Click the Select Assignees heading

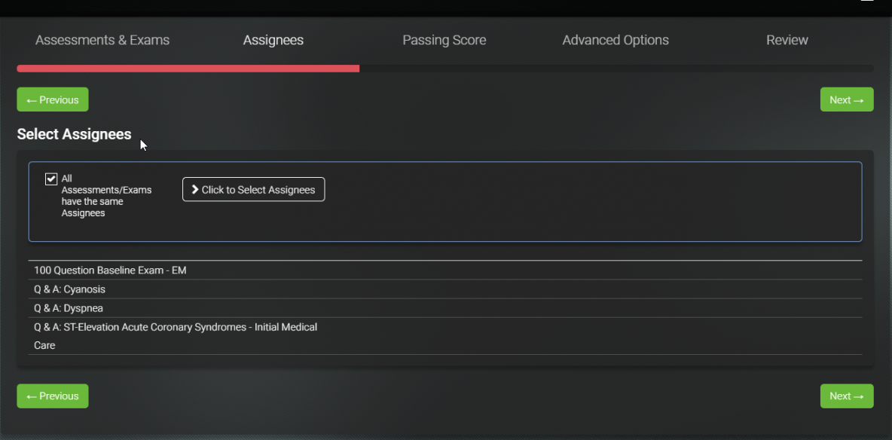(x=74, y=134)
